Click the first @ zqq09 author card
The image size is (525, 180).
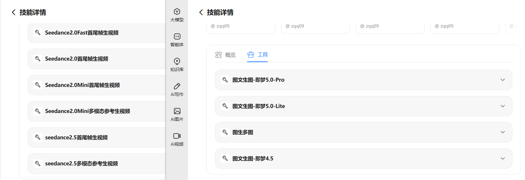tap(241, 28)
